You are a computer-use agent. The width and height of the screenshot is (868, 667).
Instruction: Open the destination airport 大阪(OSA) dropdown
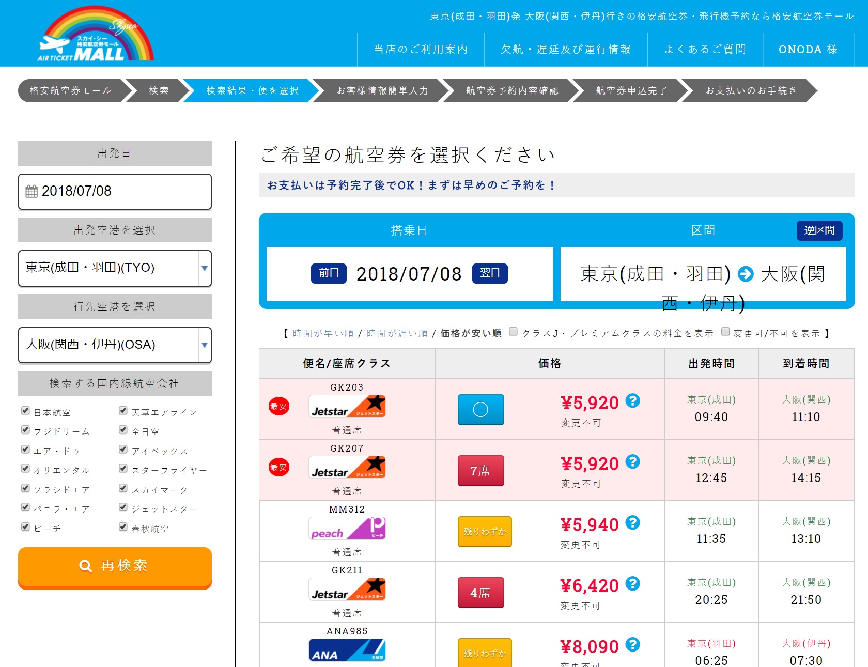pos(115,345)
